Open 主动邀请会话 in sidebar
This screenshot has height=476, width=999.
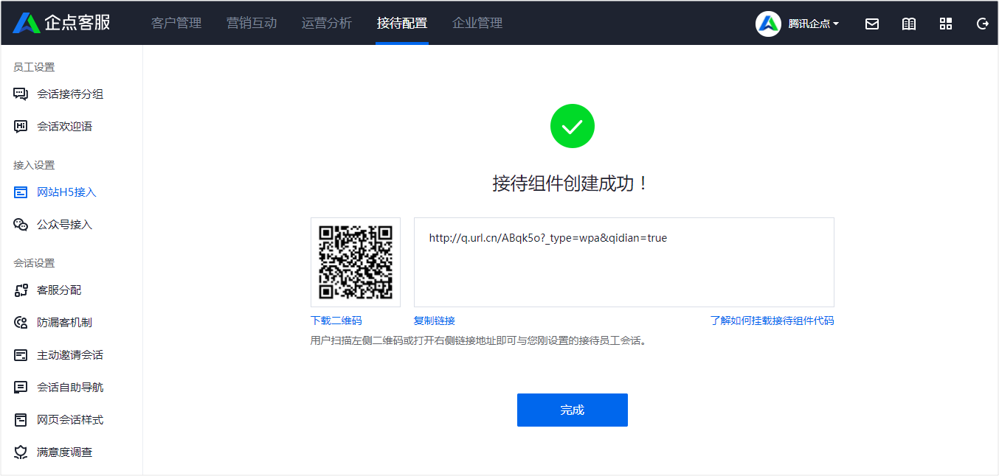point(71,355)
